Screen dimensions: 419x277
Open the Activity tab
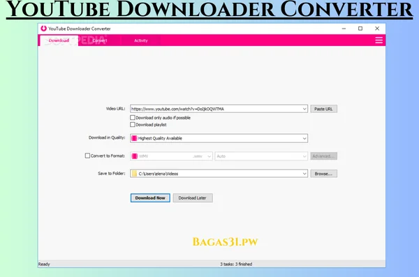[141, 40]
